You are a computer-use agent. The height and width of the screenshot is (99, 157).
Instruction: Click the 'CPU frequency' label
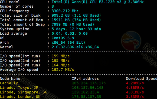pyautogui.click(x=15, y=11)
